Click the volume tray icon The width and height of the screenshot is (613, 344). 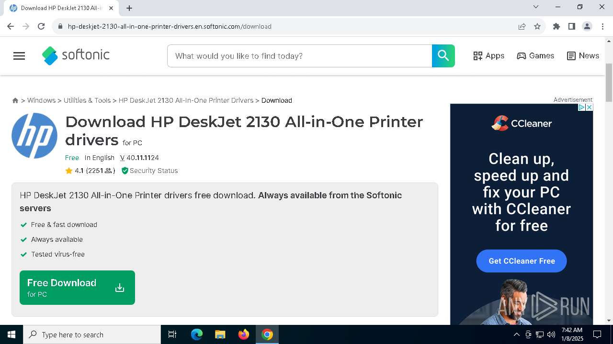pos(551,334)
